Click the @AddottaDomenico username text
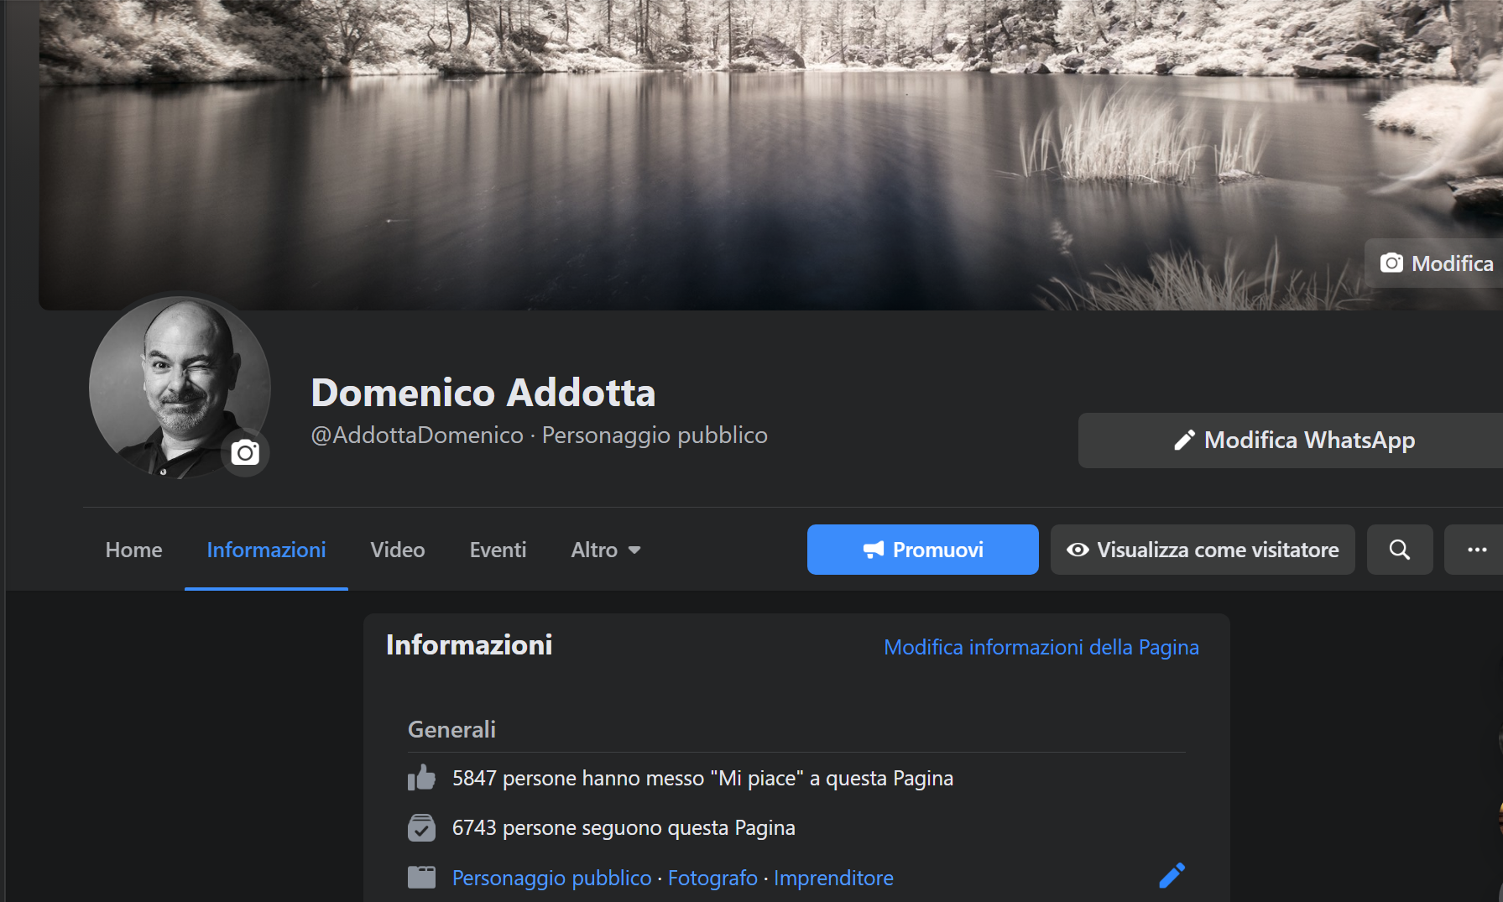The height and width of the screenshot is (902, 1503). 417,435
